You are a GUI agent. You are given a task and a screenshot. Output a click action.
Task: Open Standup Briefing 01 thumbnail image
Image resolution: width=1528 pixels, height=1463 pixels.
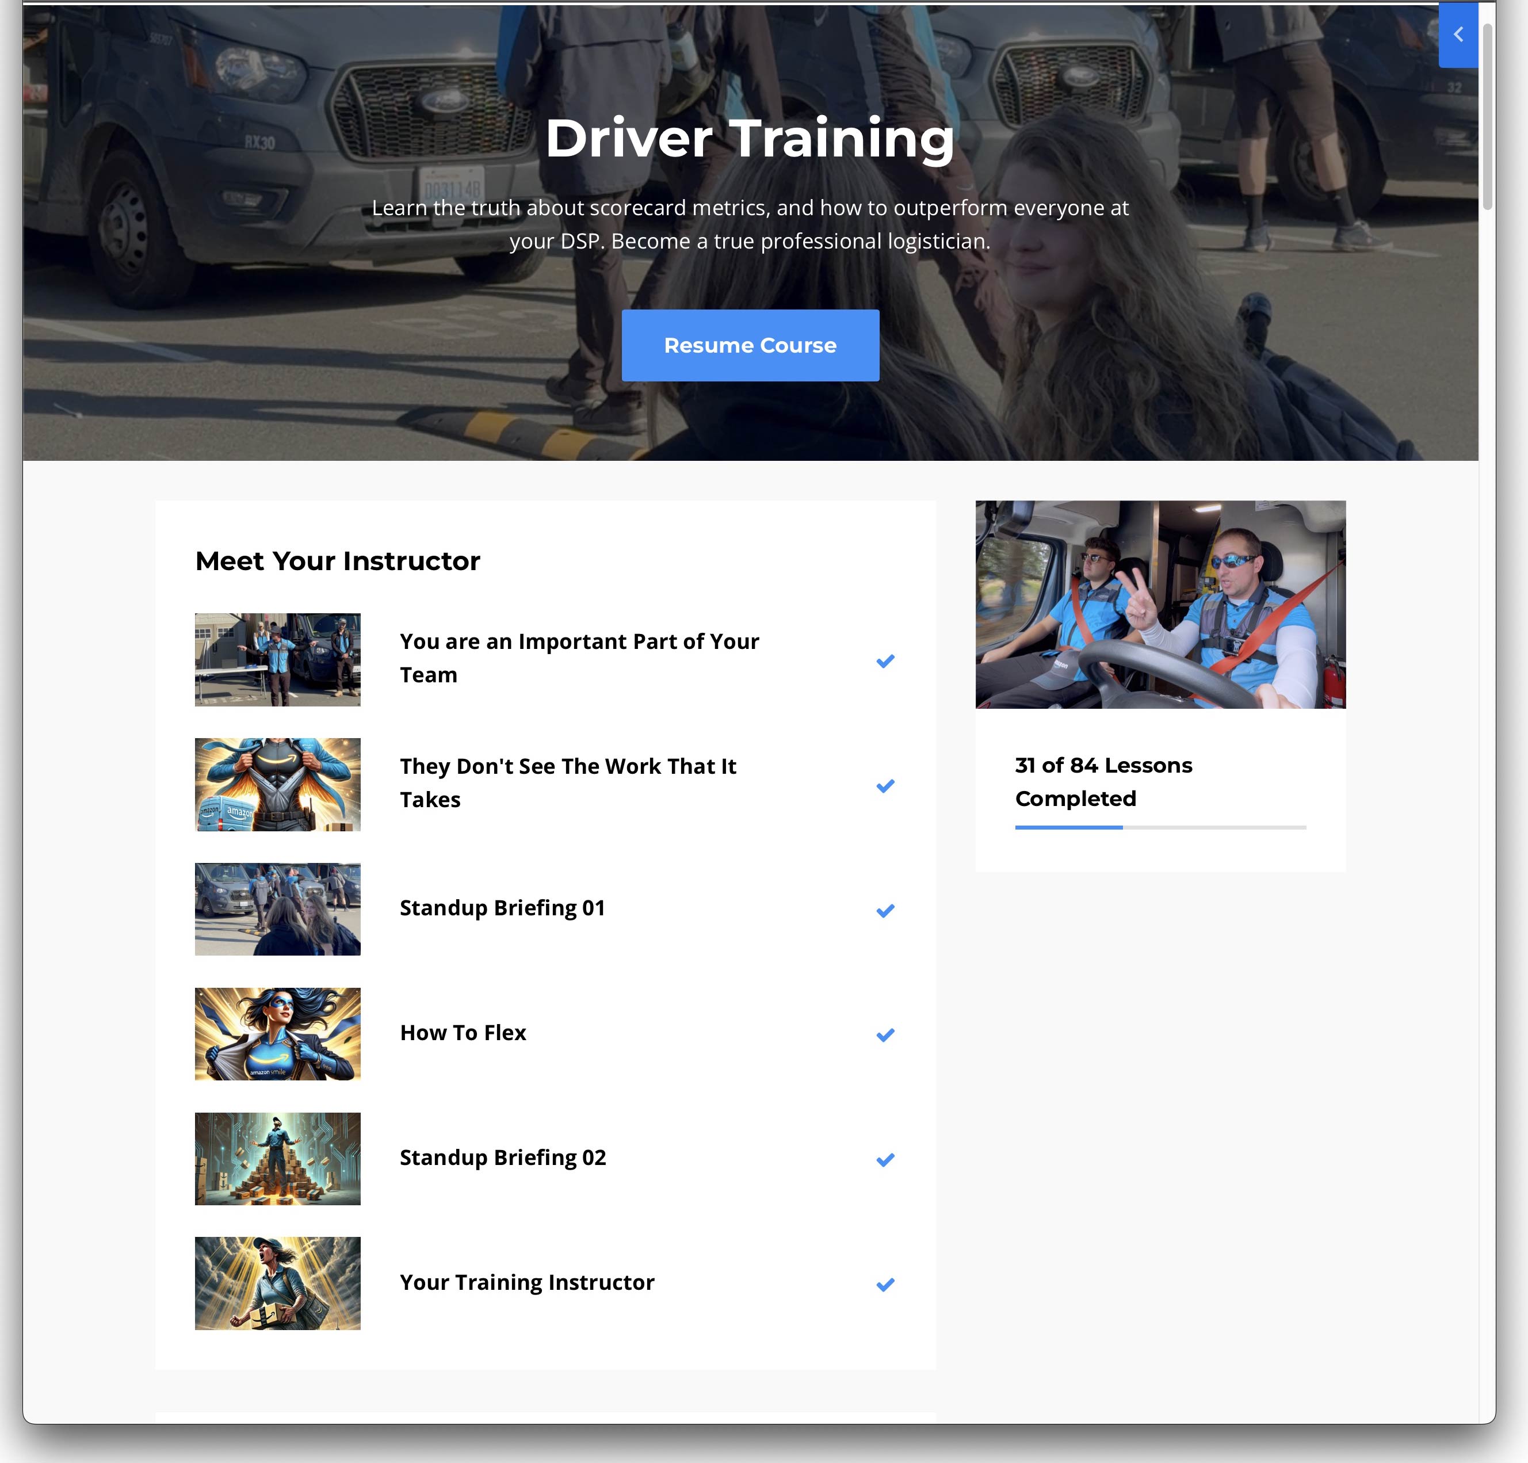tap(277, 909)
